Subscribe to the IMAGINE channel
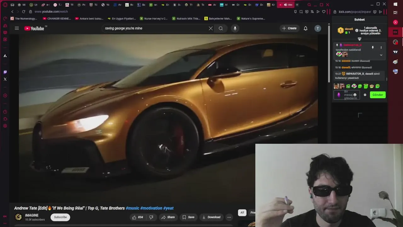Viewport: 403px width, 227px height. tap(60, 217)
